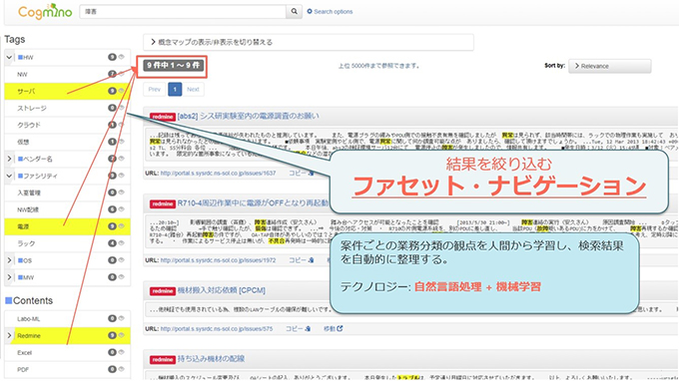Open result '[abs2] シス研実験室内の電源調査のお願い'
Screen dimensions: 679x381
point(248,116)
